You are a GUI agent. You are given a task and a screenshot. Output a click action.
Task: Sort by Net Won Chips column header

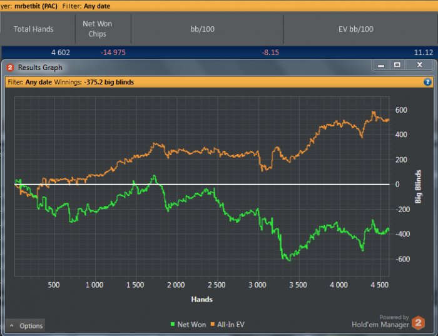coord(98,29)
